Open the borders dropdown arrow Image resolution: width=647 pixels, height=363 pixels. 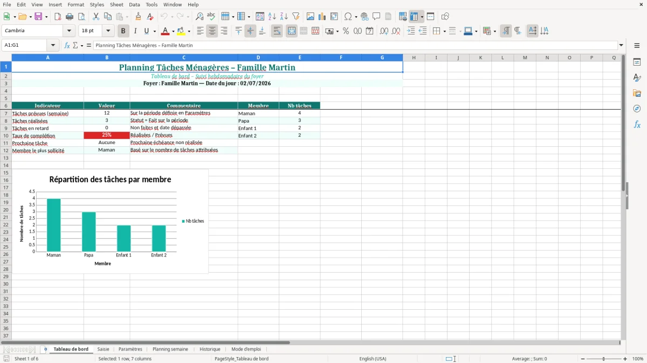tap(444, 31)
